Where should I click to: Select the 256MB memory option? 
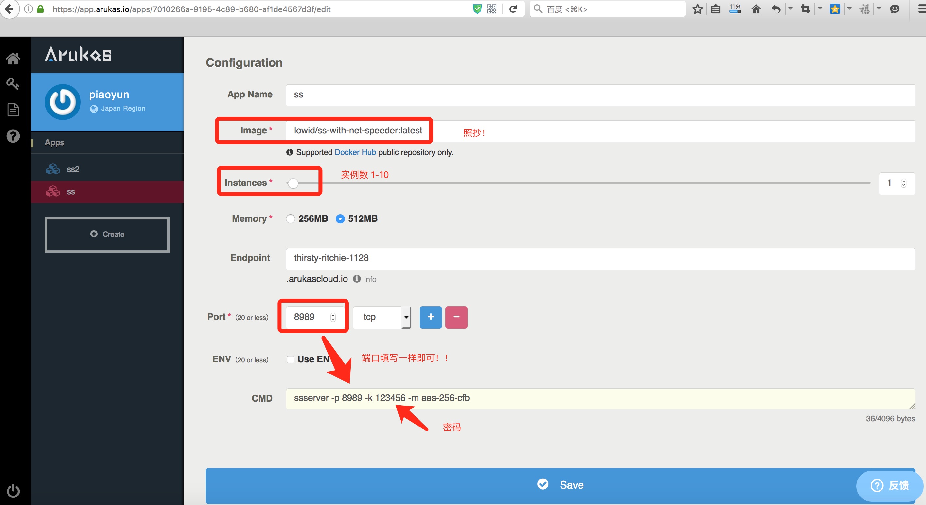(290, 218)
